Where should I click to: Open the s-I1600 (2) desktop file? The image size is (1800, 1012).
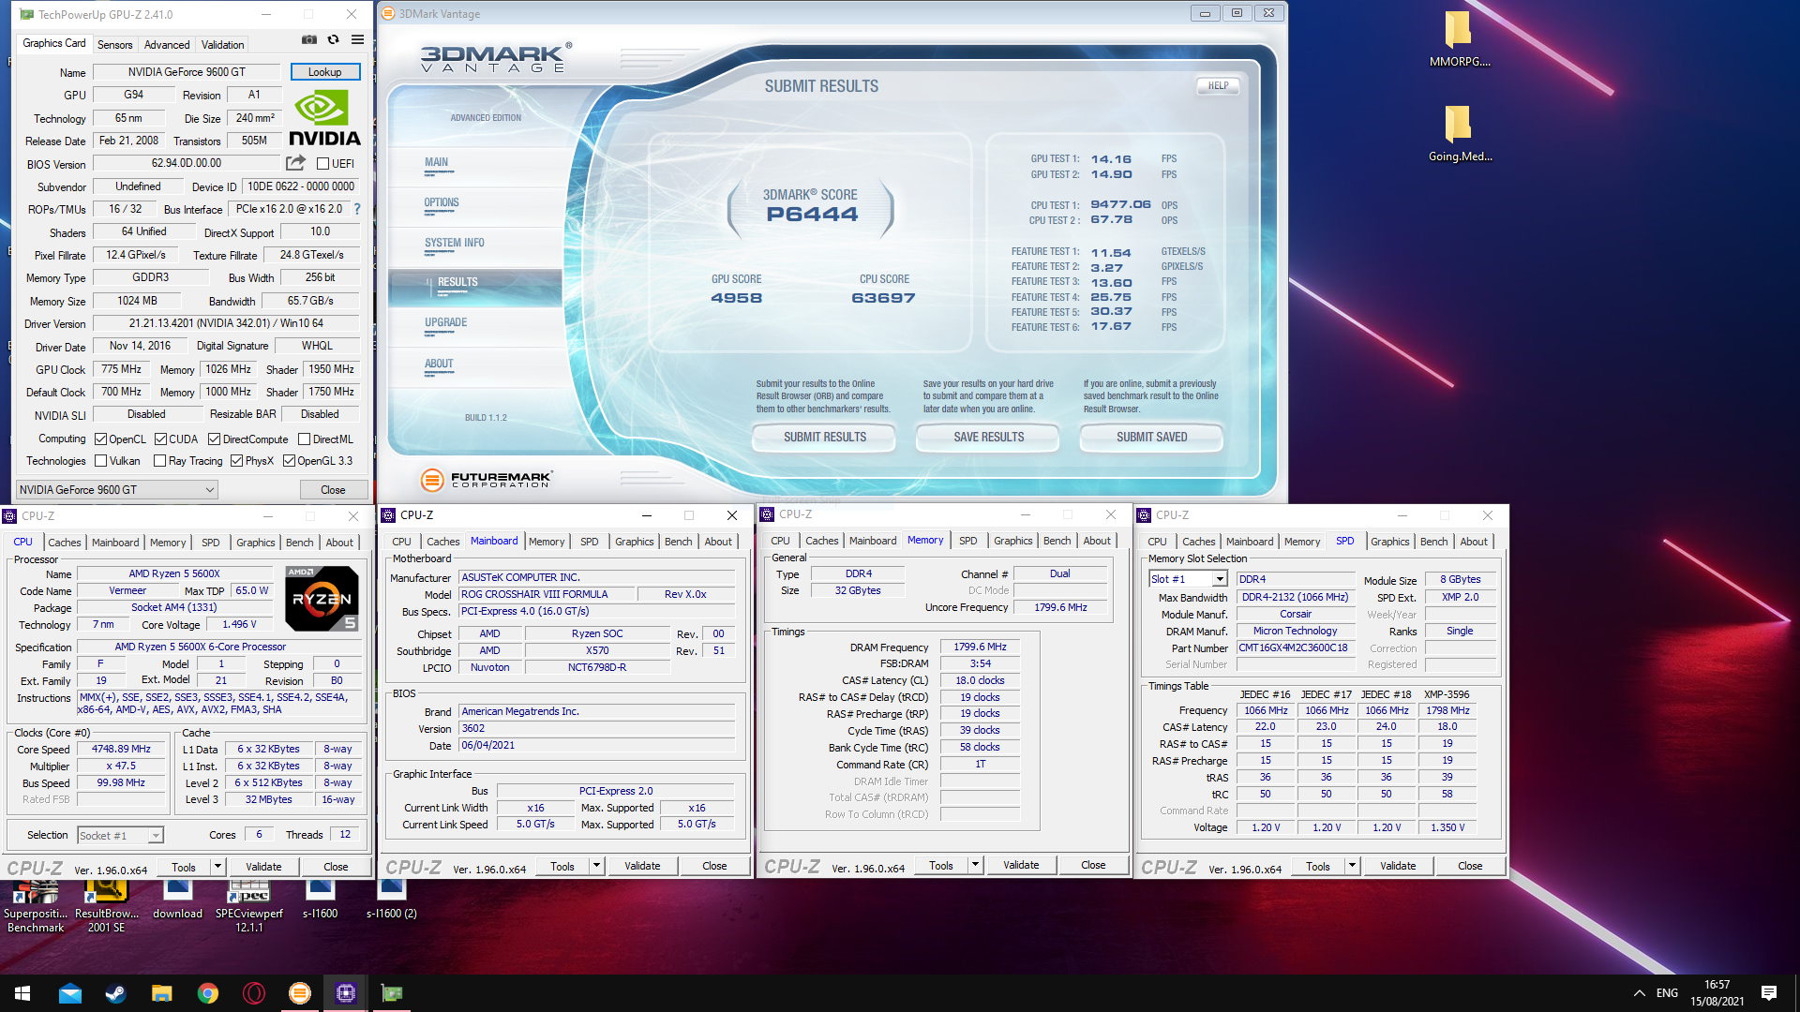[392, 900]
